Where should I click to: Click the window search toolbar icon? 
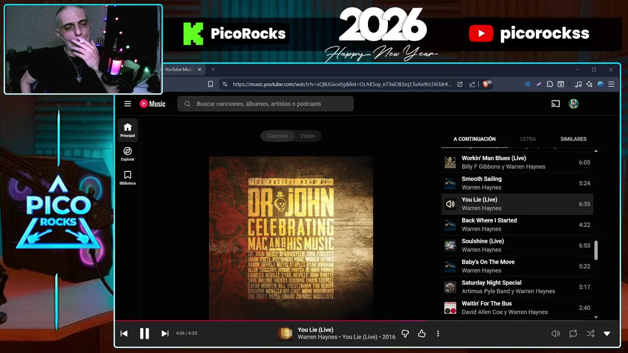[x=561, y=84]
